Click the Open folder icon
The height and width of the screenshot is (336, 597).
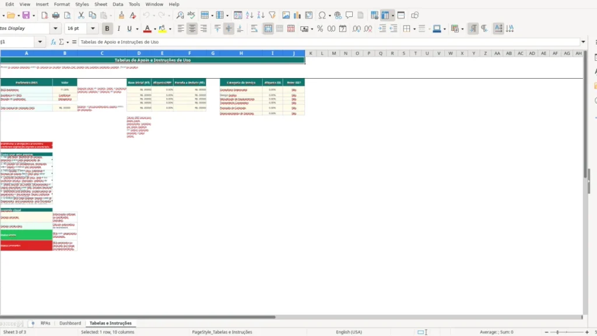tap(10, 15)
